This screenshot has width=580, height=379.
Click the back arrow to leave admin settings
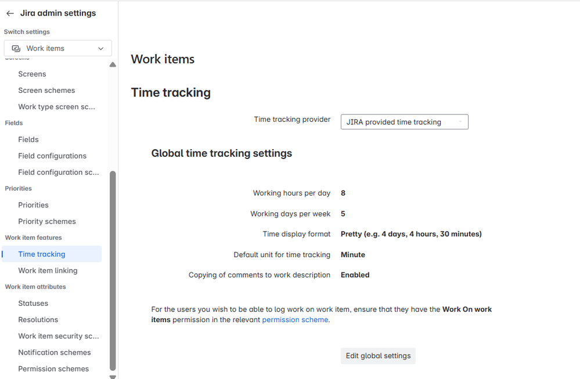click(9, 13)
